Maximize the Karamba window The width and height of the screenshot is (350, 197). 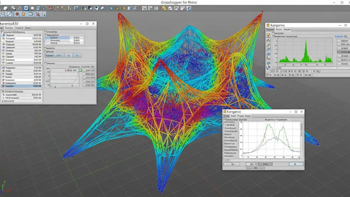click(87, 24)
